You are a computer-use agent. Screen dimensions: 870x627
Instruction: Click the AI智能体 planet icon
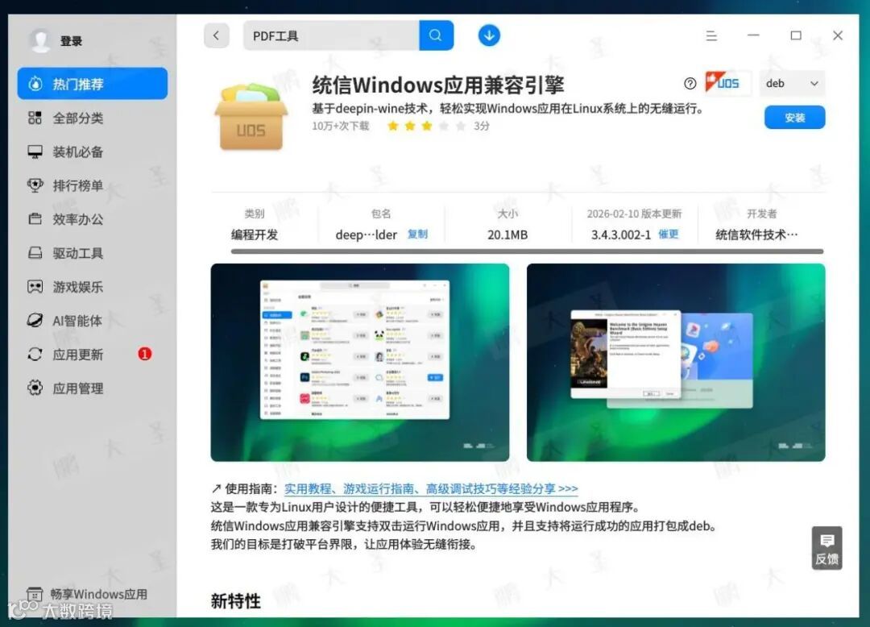pos(35,321)
